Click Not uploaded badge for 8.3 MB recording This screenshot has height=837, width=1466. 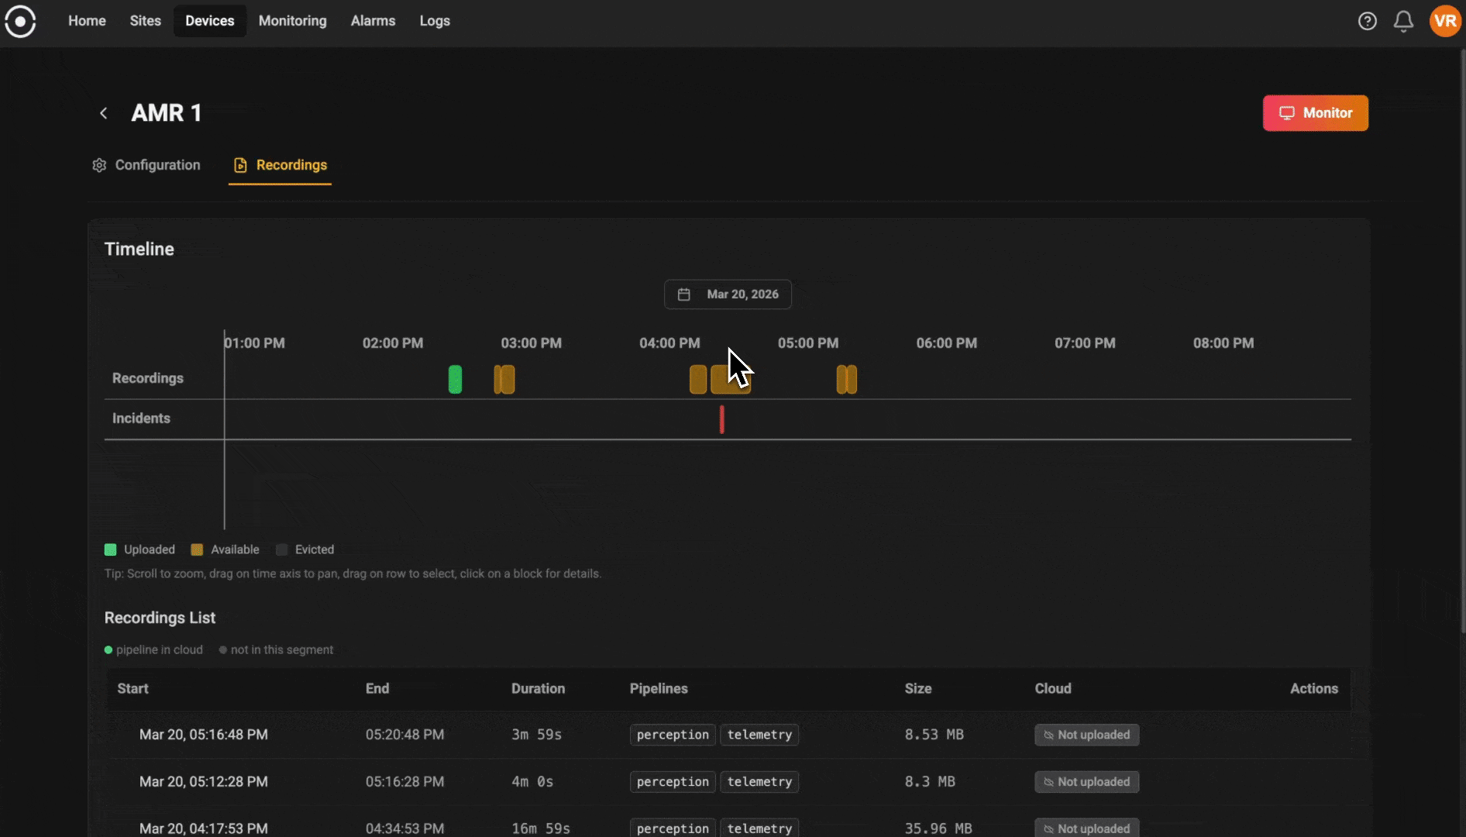click(x=1087, y=782)
